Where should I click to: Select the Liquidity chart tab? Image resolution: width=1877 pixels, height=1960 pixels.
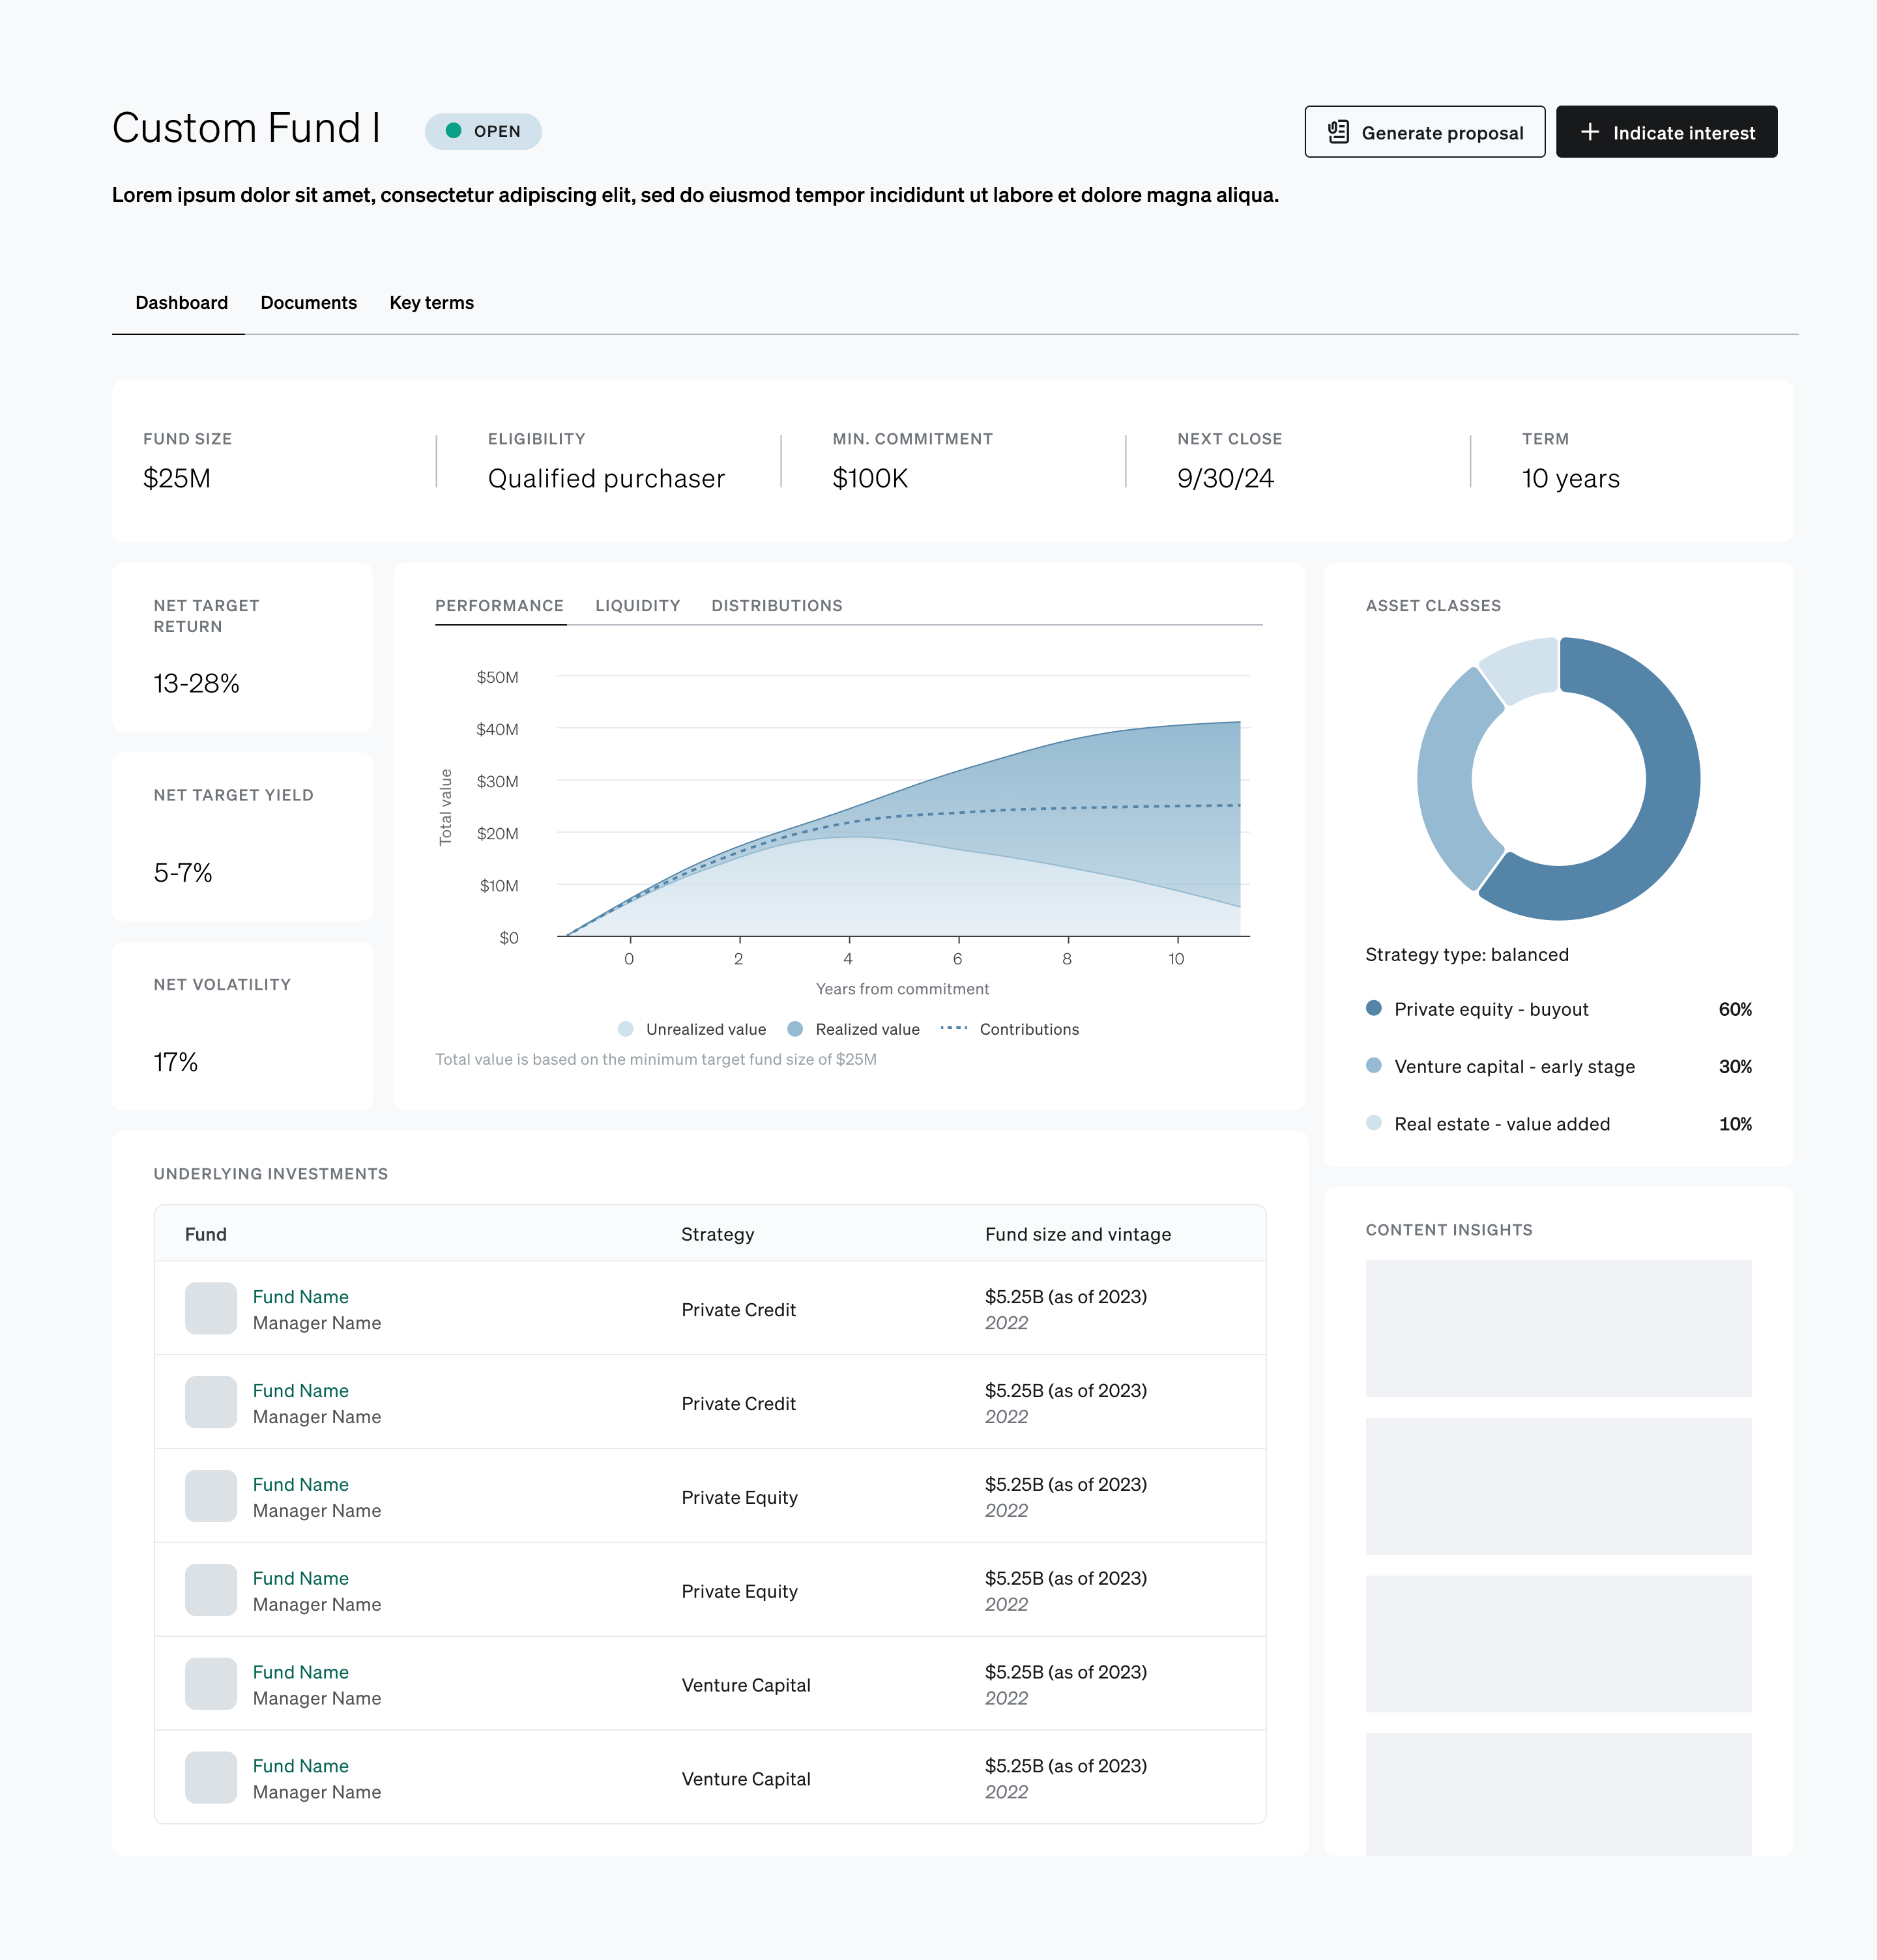click(637, 605)
